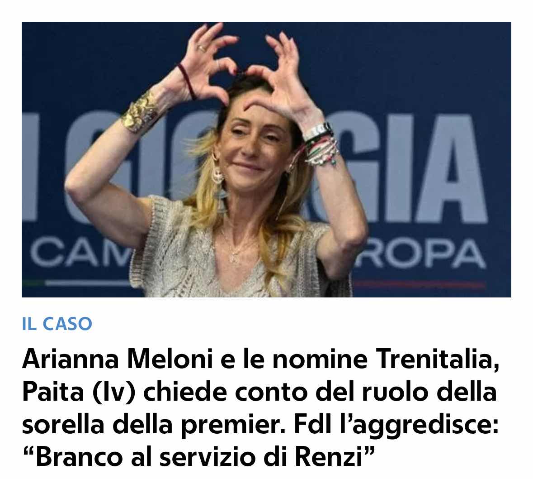533x479 pixels.
Task: Click "chiede conto del ruolo della" headline line
Action: coord(320,392)
